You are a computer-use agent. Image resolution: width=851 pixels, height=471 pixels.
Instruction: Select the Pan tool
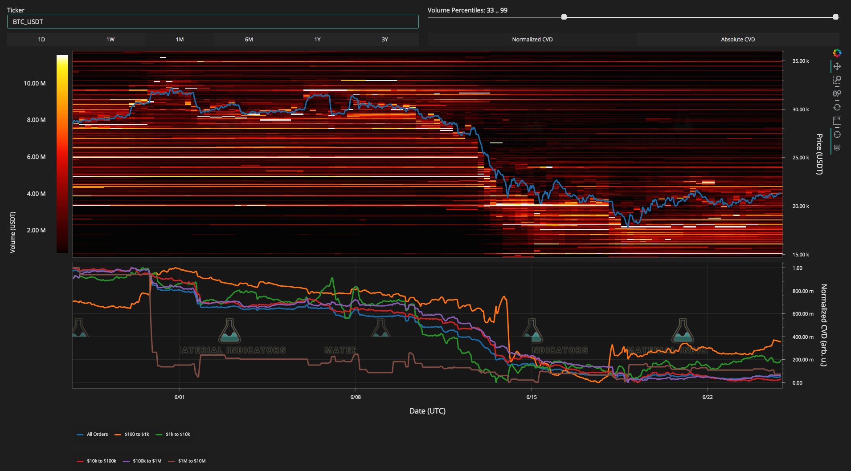837,66
